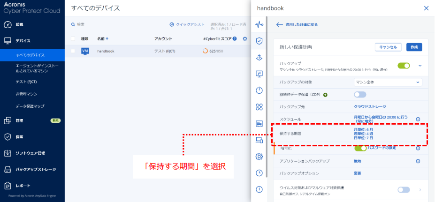The height and width of the screenshot is (202, 435).
Task: Enable 継続的データ保護 (CDP) toggle
Action: [360, 95]
